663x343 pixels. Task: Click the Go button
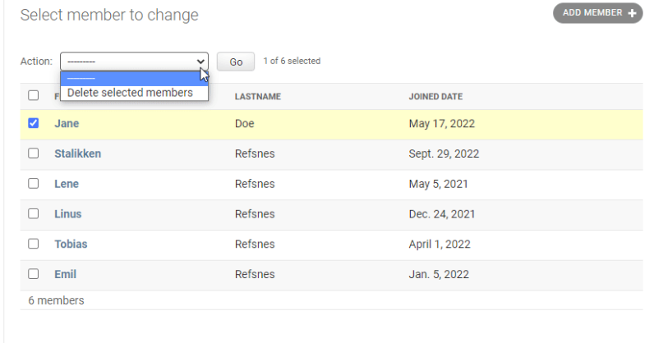[x=236, y=62]
